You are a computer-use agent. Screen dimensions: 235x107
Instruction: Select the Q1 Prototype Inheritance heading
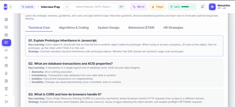[63, 41]
